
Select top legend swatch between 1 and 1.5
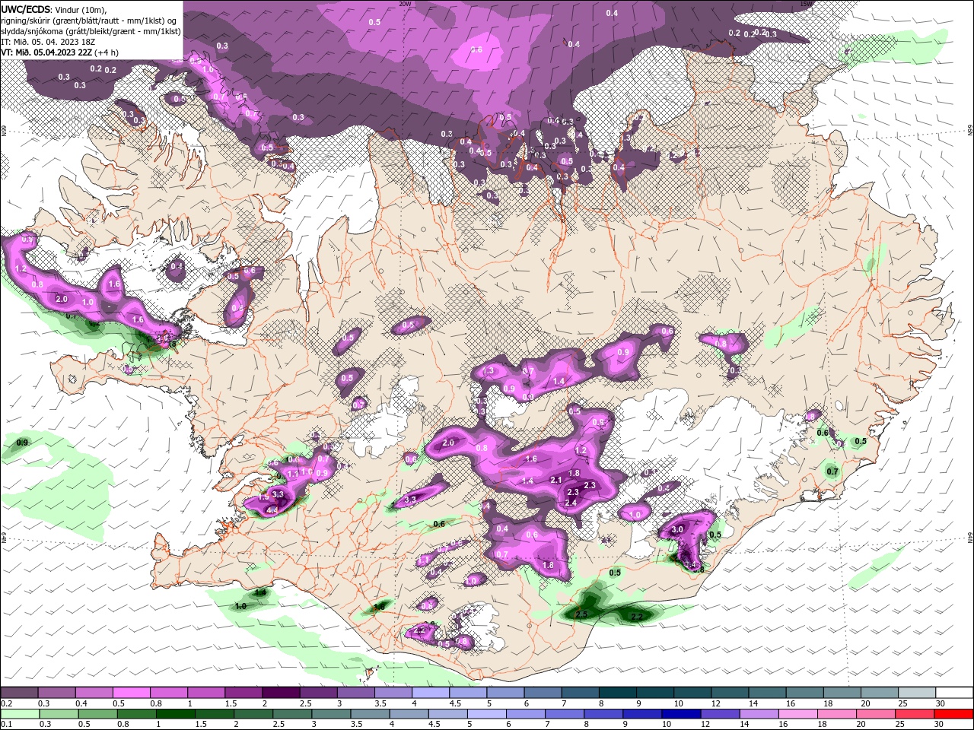coord(205,693)
